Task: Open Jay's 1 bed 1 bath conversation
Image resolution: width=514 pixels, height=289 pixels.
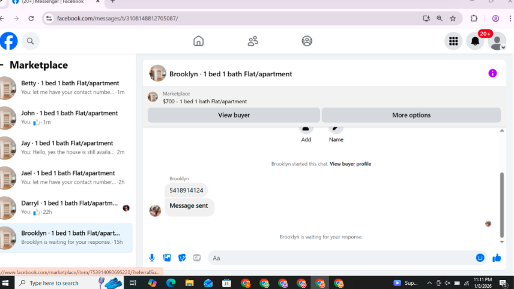Action: tap(65, 148)
